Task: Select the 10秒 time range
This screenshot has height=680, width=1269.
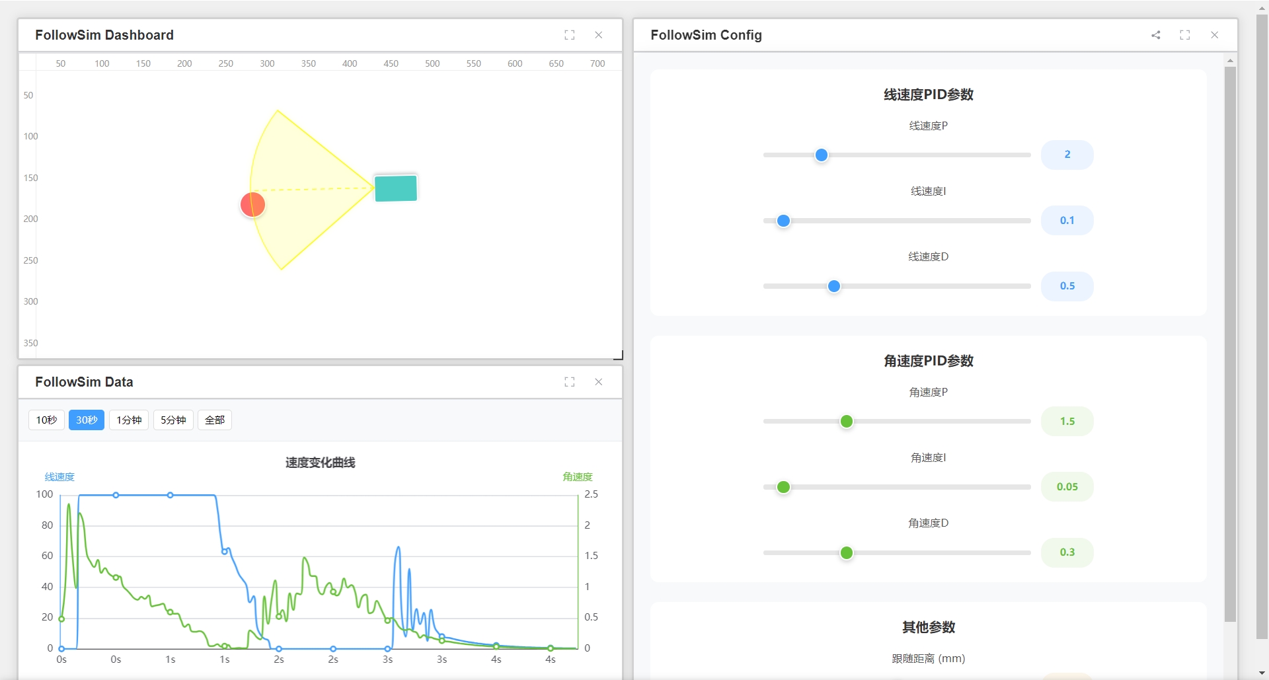Action: point(46,420)
